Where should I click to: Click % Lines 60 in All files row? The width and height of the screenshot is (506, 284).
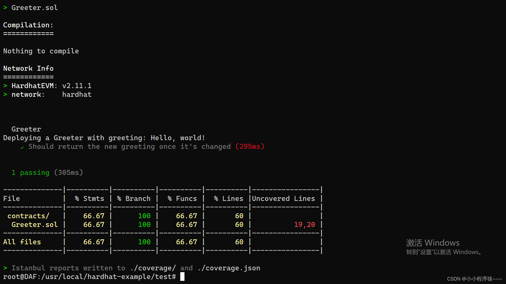(239, 242)
